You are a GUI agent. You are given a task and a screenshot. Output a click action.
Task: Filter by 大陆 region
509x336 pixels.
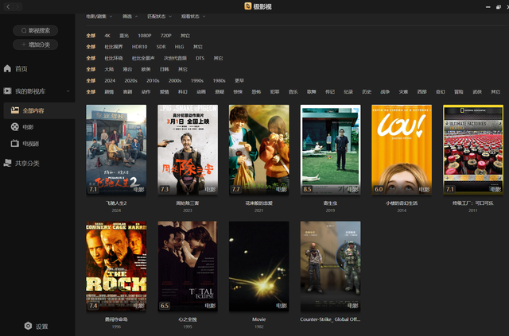pos(109,69)
